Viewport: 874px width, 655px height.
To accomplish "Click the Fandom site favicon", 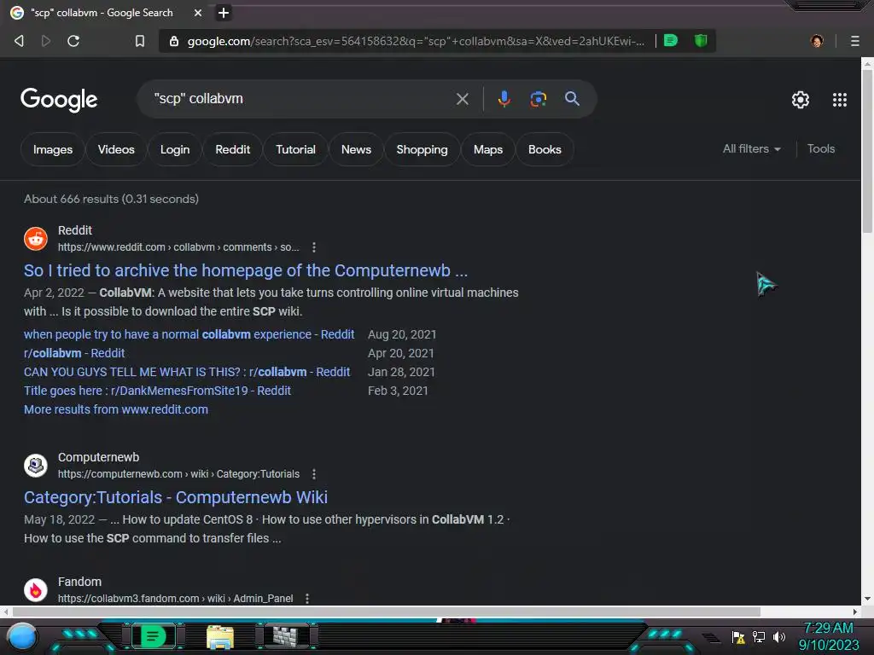I will 36,590.
